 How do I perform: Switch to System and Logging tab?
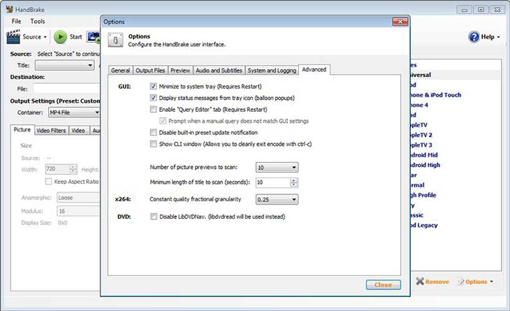272,71
